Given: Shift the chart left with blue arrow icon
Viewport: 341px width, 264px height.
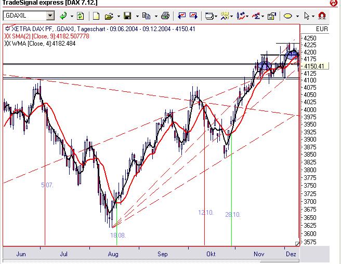Looking at the screenshot, I should (181, 16).
